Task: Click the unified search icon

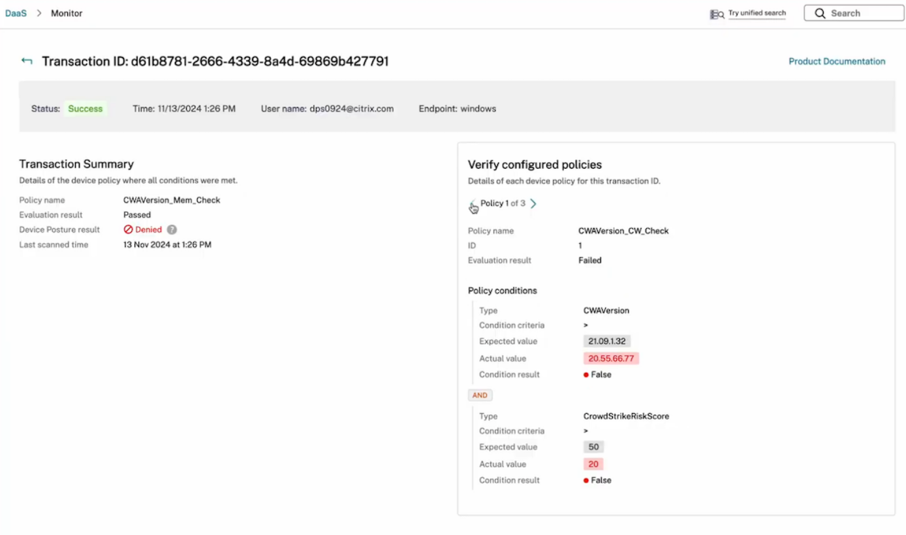Action: [717, 14]
